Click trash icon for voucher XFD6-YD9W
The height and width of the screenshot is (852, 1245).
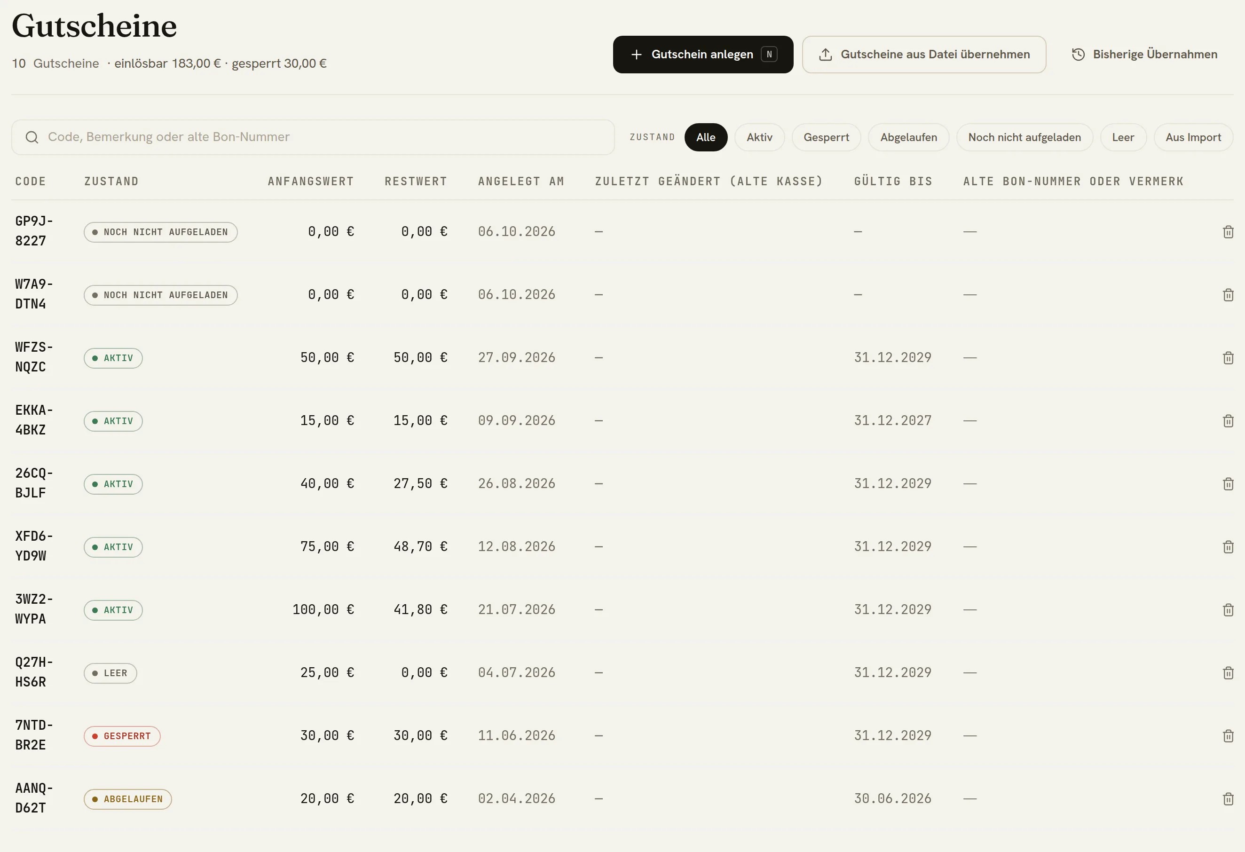(1228, 546)
